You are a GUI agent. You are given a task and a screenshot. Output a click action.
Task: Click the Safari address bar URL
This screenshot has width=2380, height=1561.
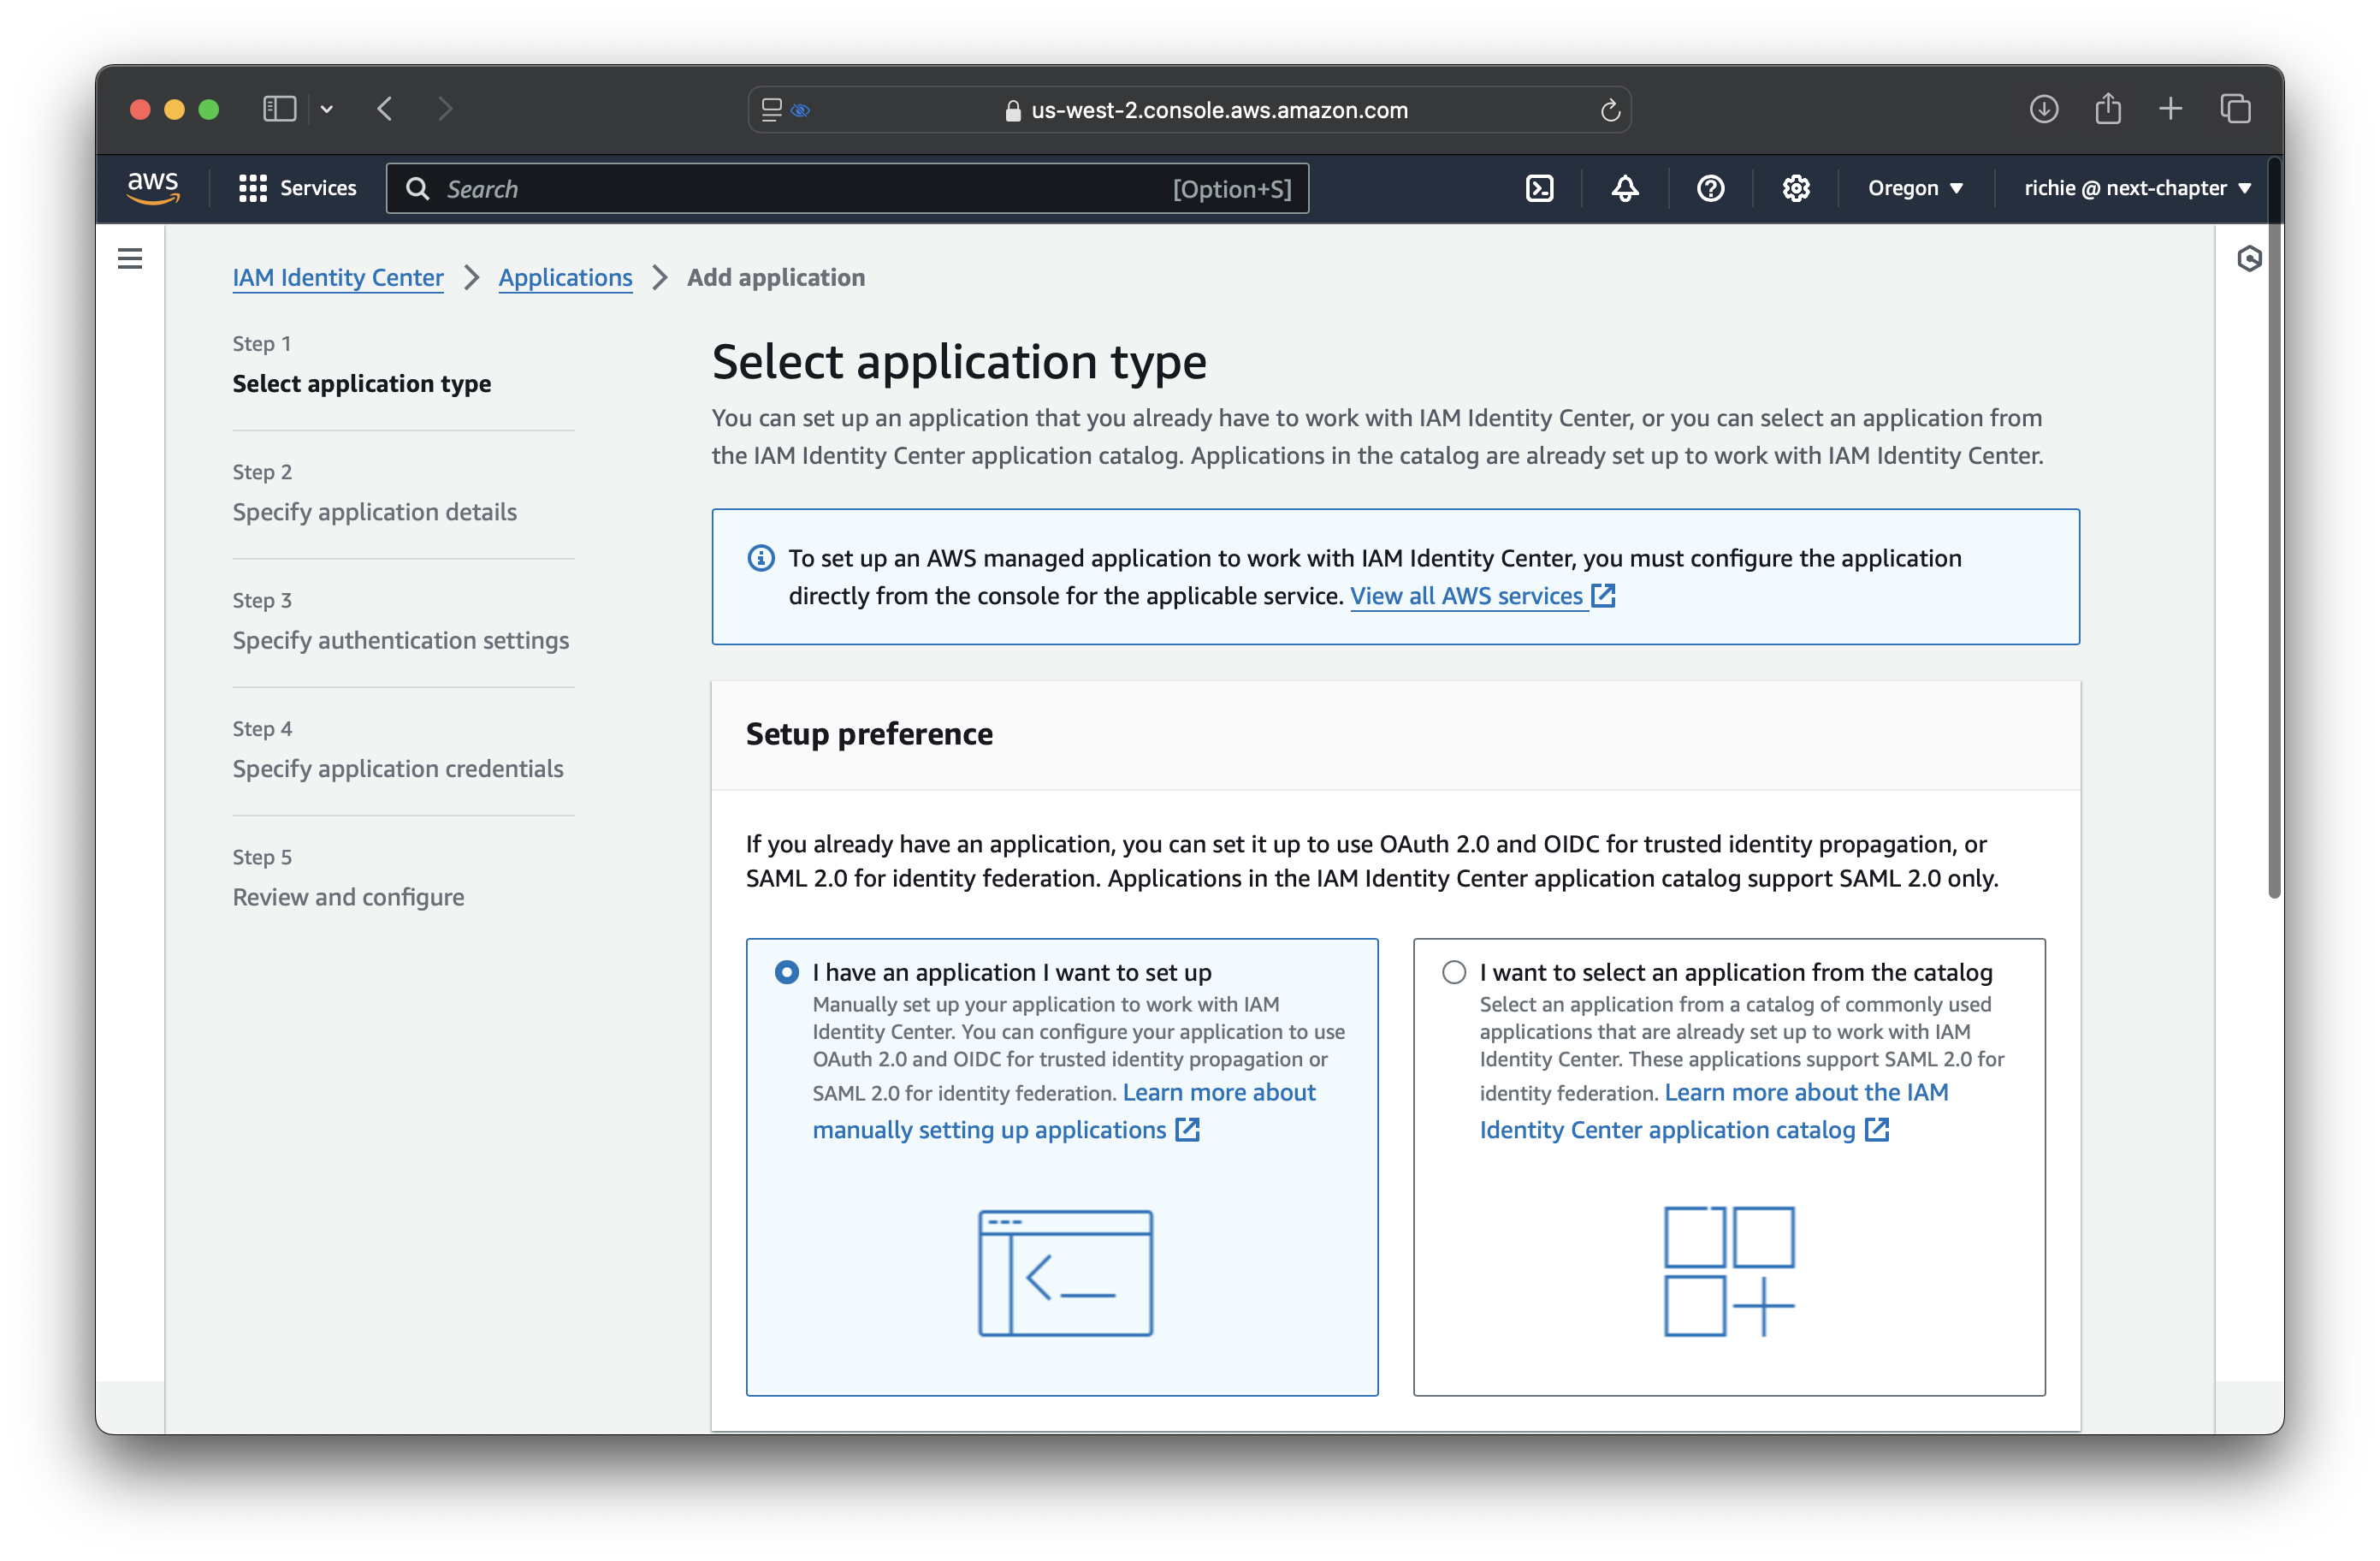point(1219,110)
